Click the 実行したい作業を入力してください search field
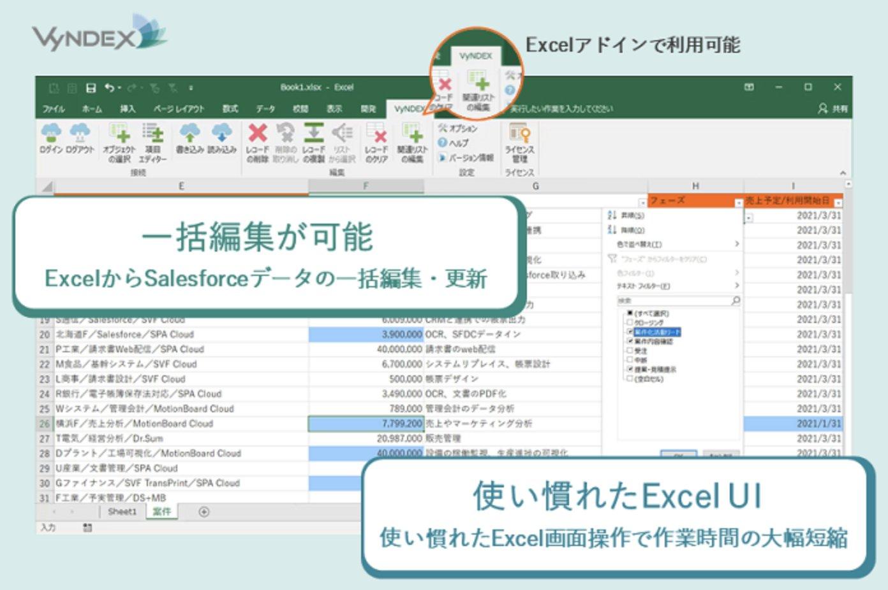Screen dimensions: 888x590 [561, 109]
